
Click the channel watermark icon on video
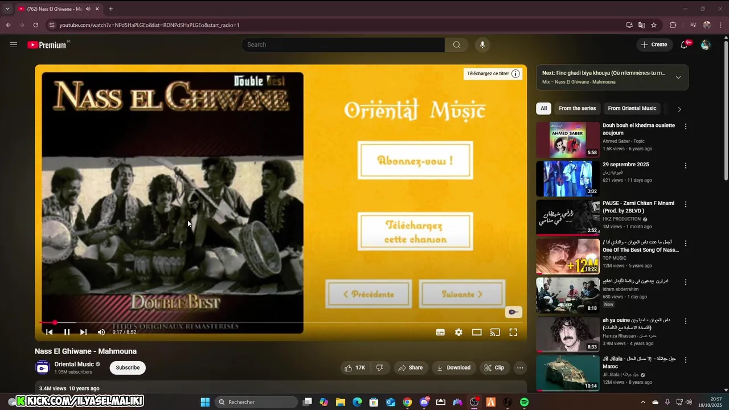click(x=513, y=312)
